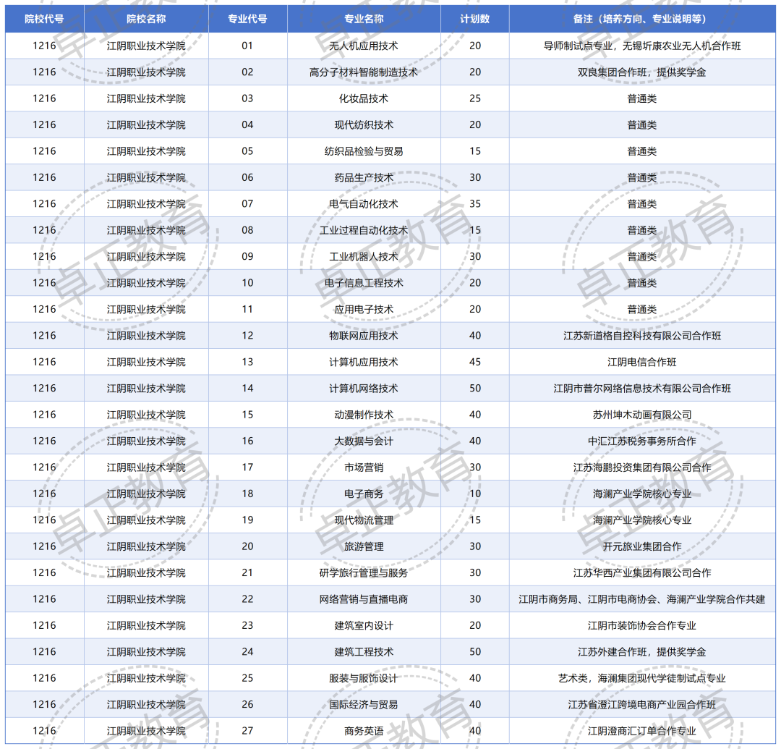This screenshot has width=781, height=749.
Task: Click 普通类 remark in 应用电子技术 row
Action: coord(642,310)
